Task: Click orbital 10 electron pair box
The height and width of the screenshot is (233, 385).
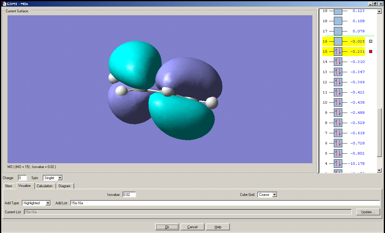Action: click(x=338, y=102)
